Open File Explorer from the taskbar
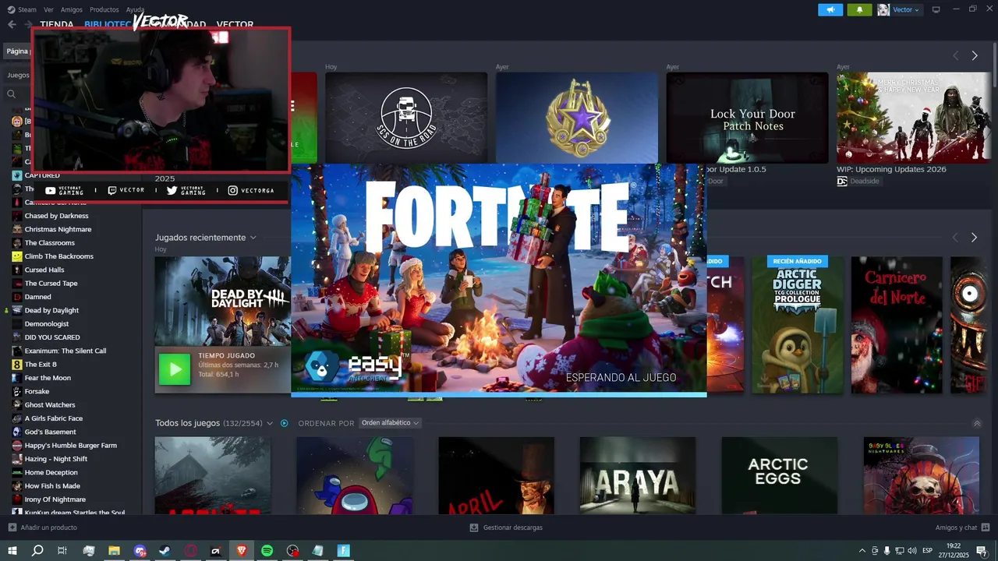The image size is (998, 561). (114, 551)
